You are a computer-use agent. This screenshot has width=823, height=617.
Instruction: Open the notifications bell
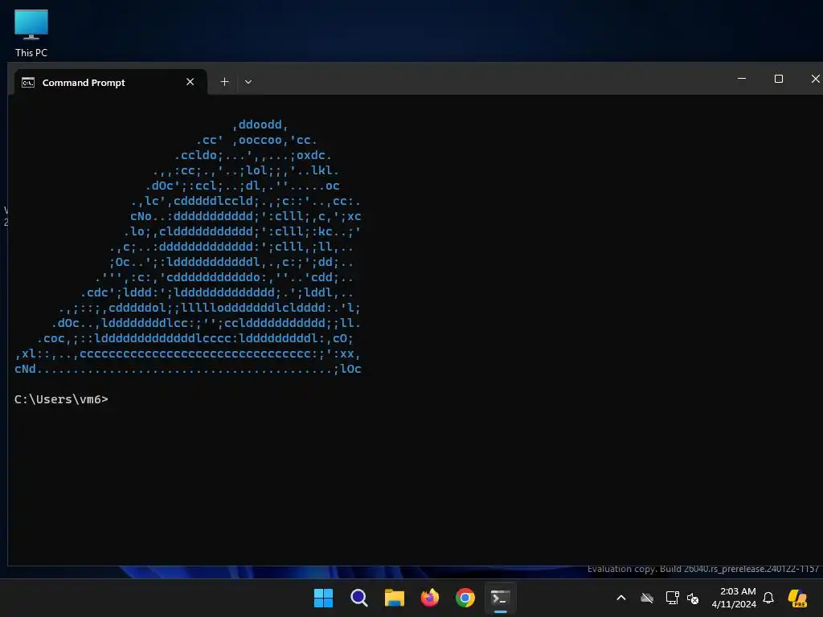click(768, 598)
